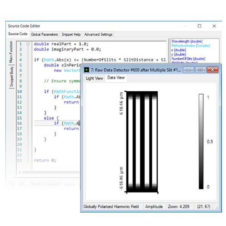
Task: Click the grayscale amplitude color bar
Action: pyautogui.click(x=201, y=141)
